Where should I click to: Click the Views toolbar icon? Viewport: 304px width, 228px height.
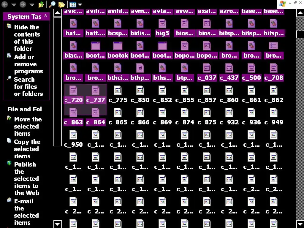point(73,4)
